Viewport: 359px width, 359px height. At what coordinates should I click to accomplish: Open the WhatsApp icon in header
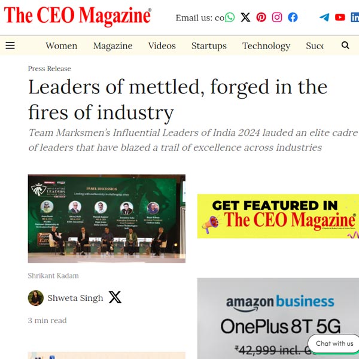[230, 17]
